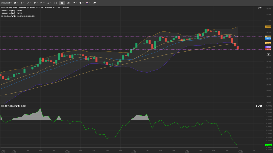273x153 pixels.
Task: Click the Apr/22 date label on time axis
Action: click(x=14, y=152)
